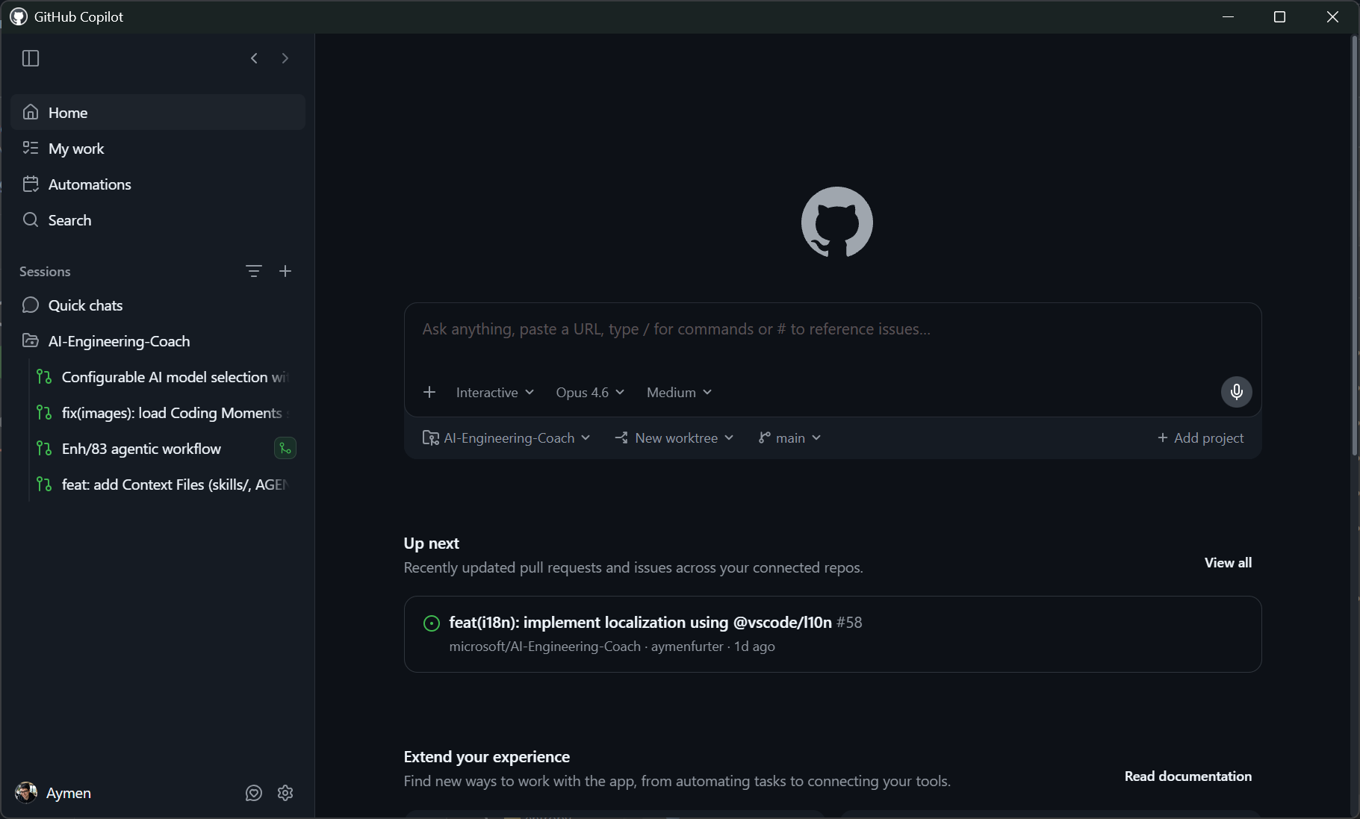Click green branch badge on Enh/83 row
The width and height of the screenshot is (1360, 819).
point(285,448)
